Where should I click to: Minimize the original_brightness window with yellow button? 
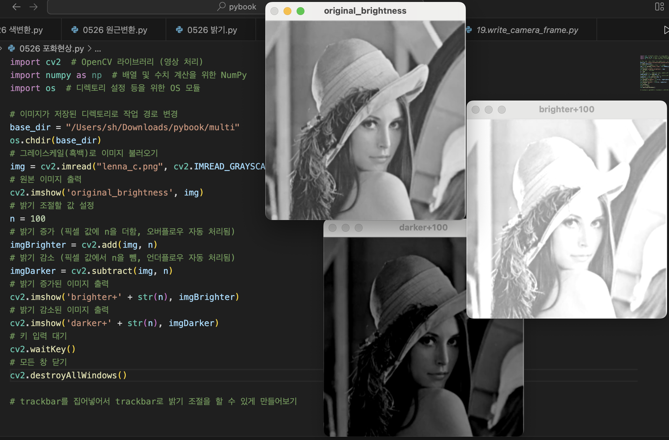tap(287, 11)
